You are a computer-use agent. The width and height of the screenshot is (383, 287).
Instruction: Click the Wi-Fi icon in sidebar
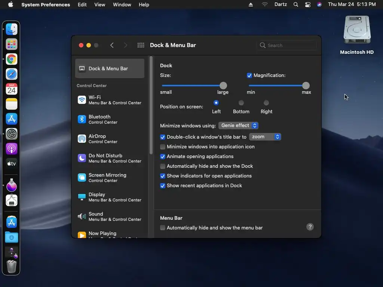(x=82, y=100)
